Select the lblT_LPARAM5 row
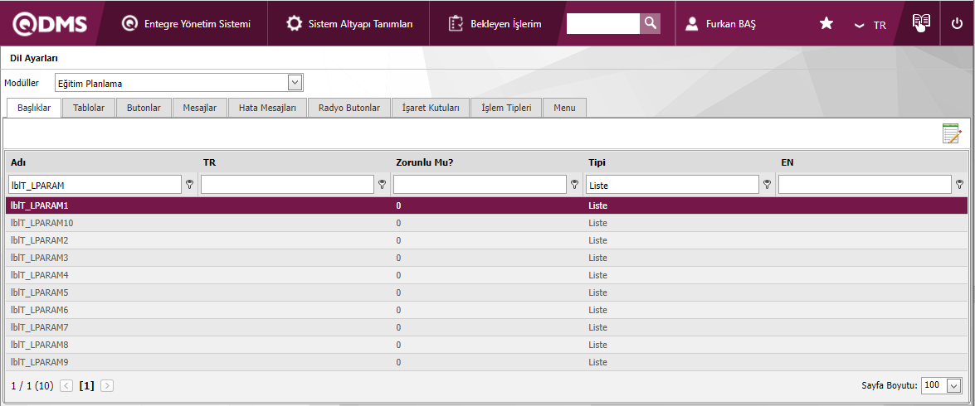The width and height of the screenshot is (975, 406). coord(40,292)
